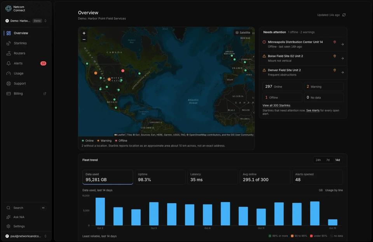Select the 14d Fleet trend range
Image resolution: width=373 pixels, height=242 pixels.
(338, 160)
